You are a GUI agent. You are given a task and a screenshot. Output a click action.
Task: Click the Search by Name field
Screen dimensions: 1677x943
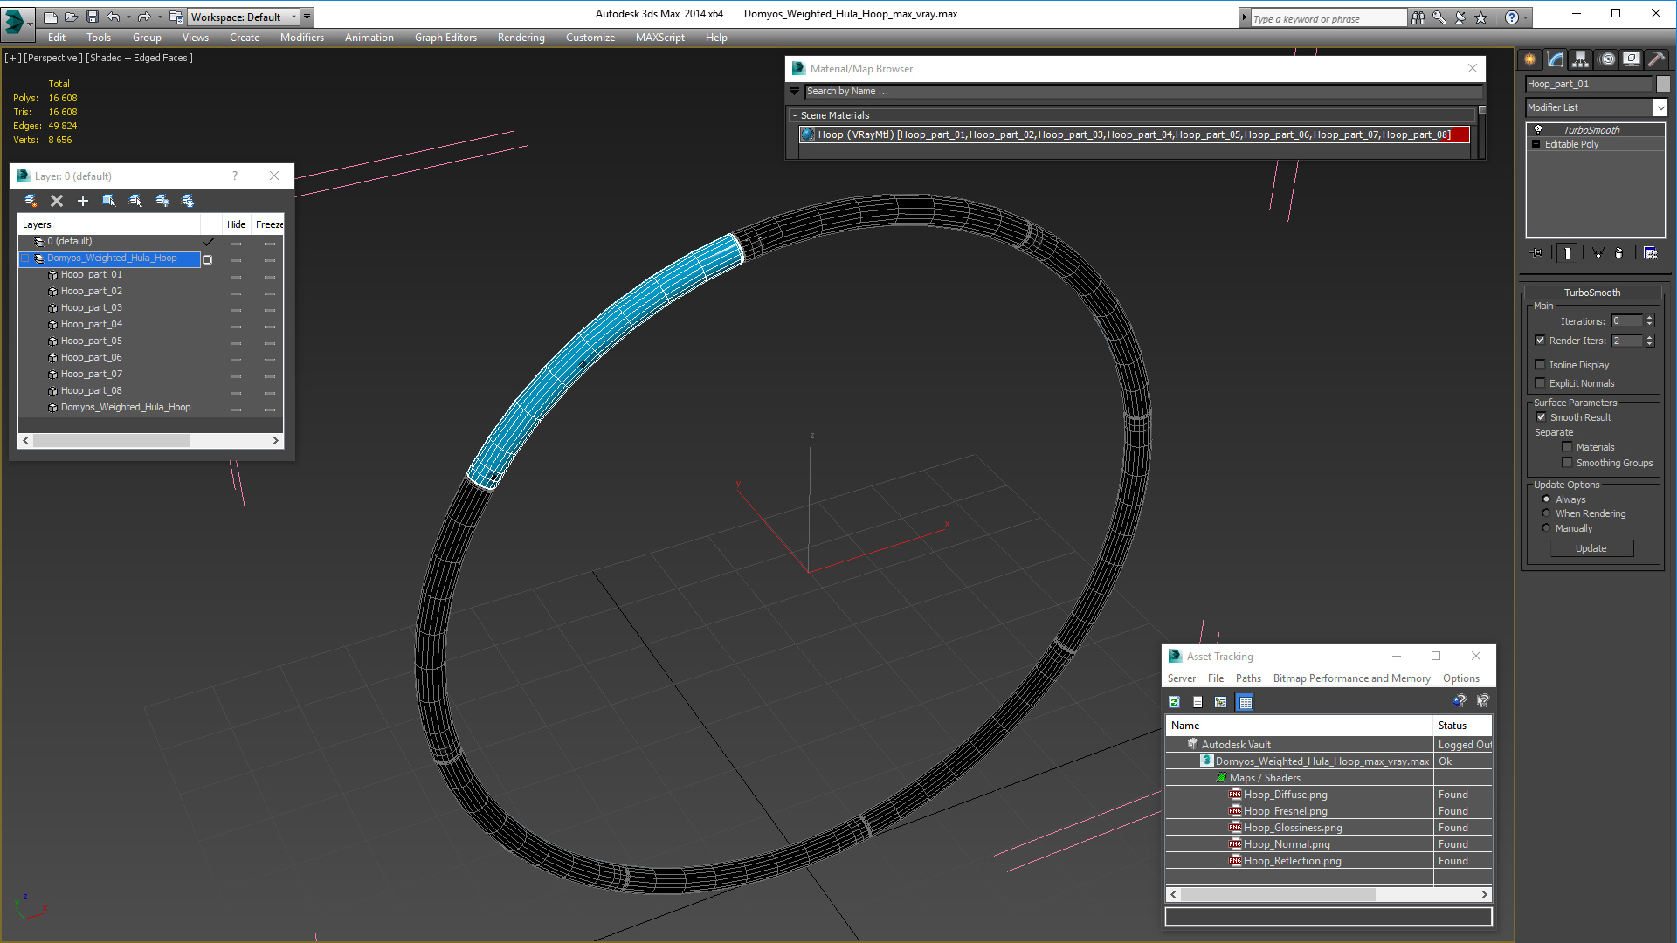point(1142,91)
